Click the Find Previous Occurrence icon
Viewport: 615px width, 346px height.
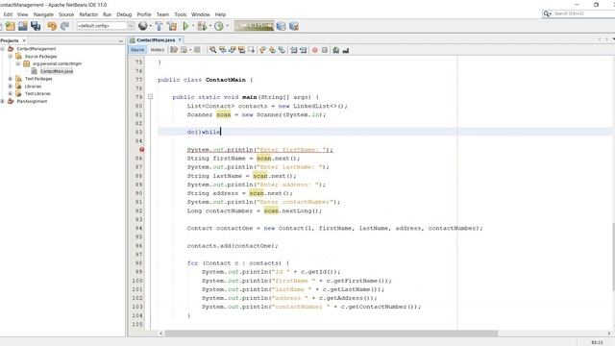click(x=222, y=50)
